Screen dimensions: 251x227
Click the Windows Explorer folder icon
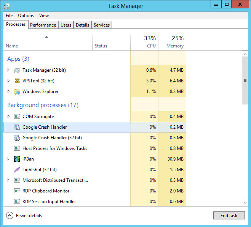coord(17,91)
